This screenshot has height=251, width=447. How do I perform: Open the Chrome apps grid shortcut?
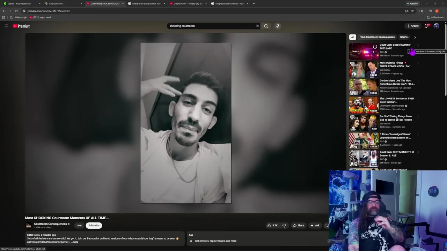click(3, 17)
